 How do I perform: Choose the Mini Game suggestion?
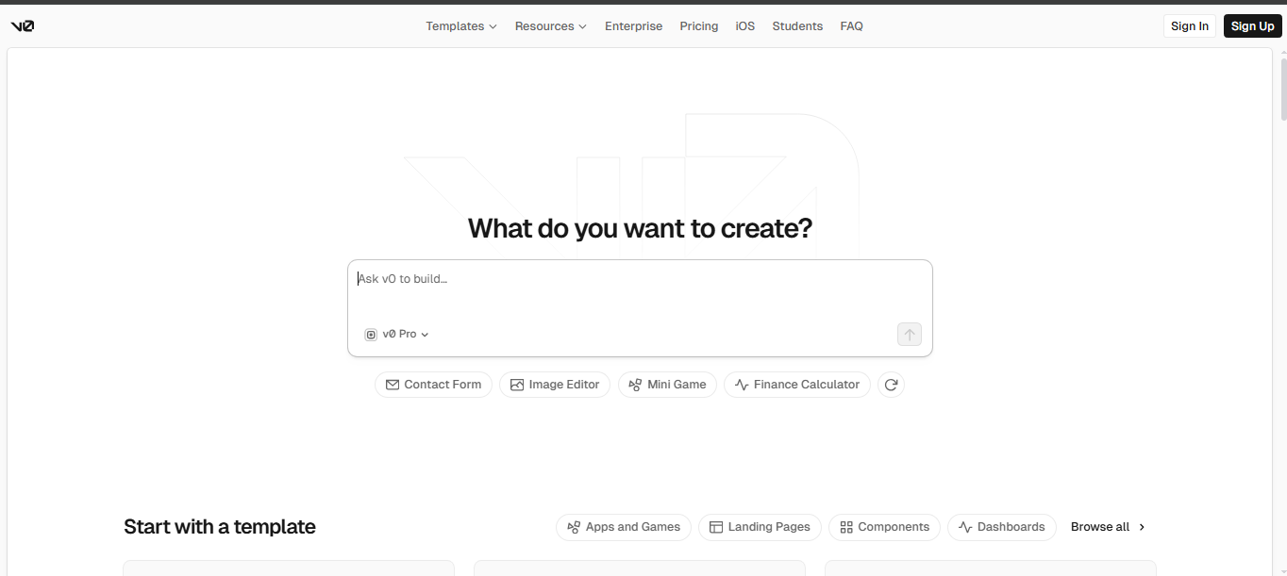tap(667, 384)
